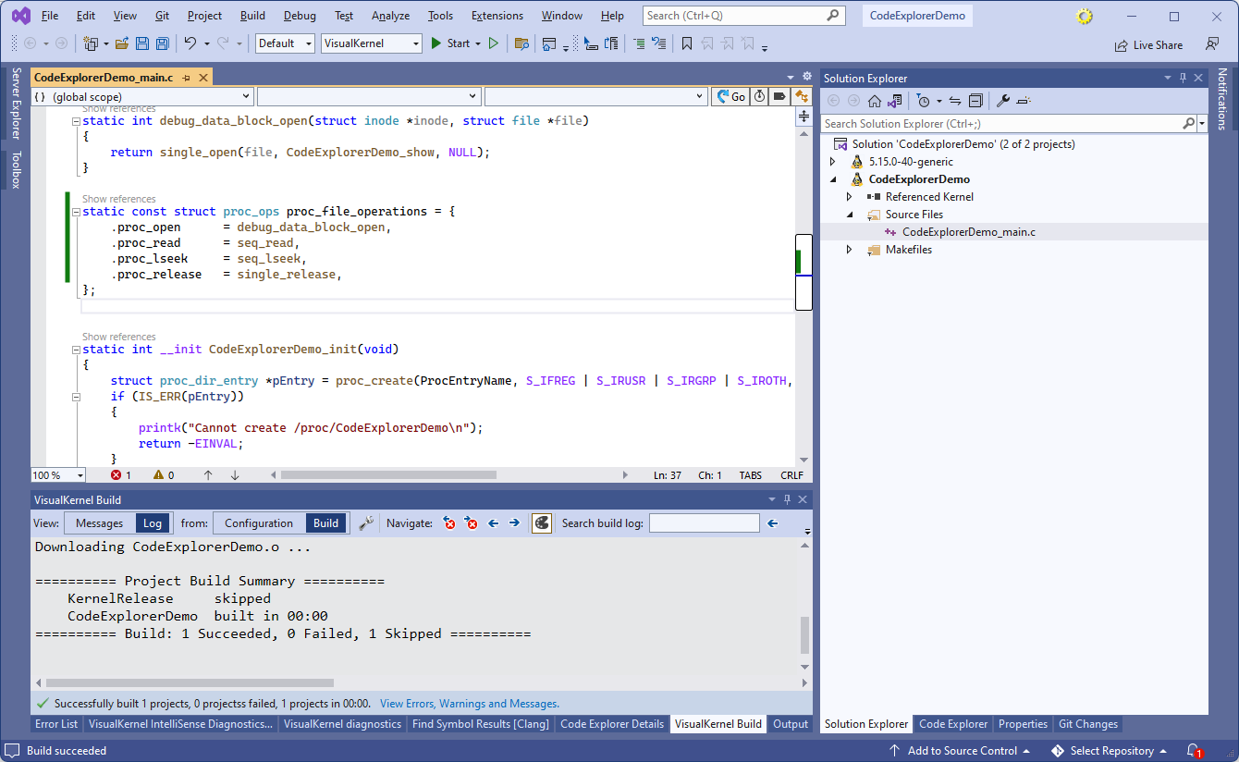Click the Undo arrow icon
Image resolution: width=1239 pixels, height=762 pixels.
coord(190,43)
